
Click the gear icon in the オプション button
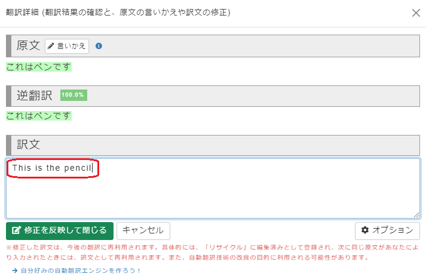pos(365,230)
